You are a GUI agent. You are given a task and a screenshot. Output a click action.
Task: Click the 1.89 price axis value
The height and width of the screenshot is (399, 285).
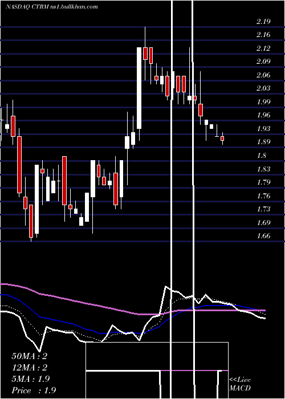point(263,142)
